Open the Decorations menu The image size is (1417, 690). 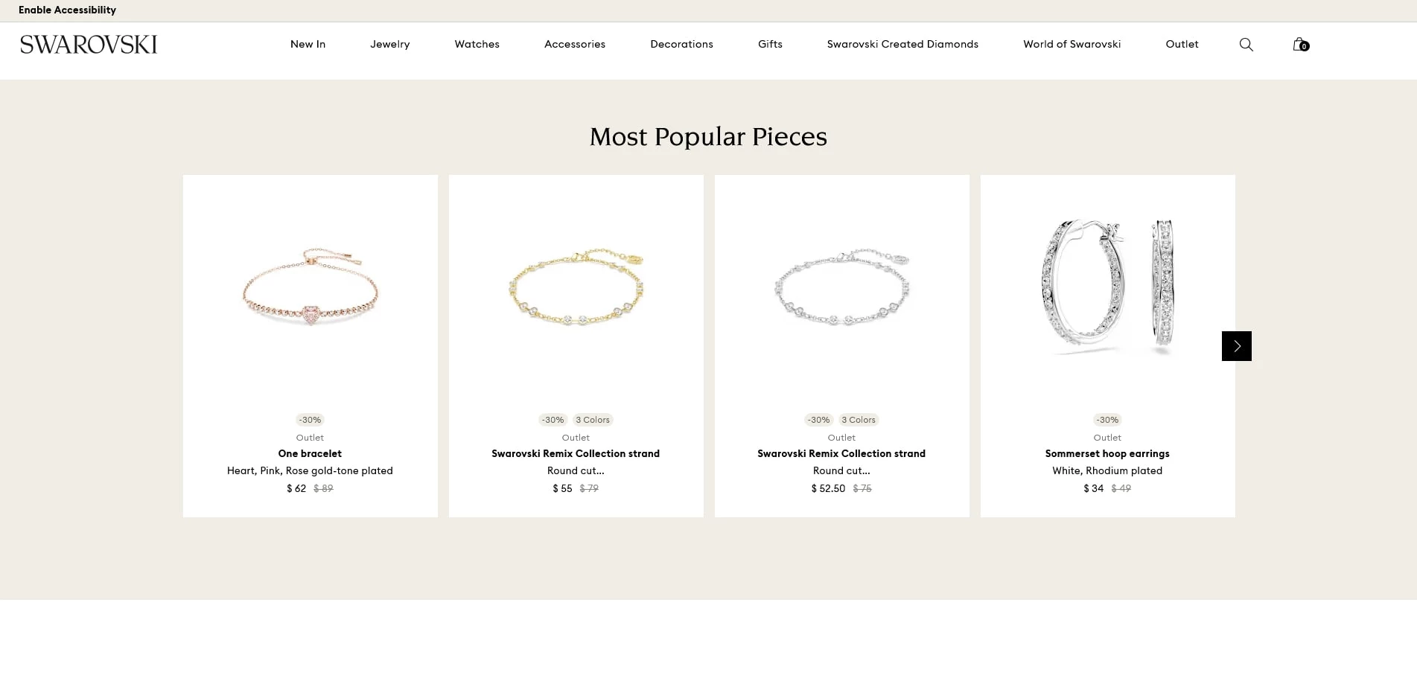pyautogui.click(x=681, y=44)
